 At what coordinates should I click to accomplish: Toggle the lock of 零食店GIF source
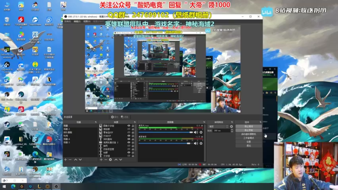point(133,133)
